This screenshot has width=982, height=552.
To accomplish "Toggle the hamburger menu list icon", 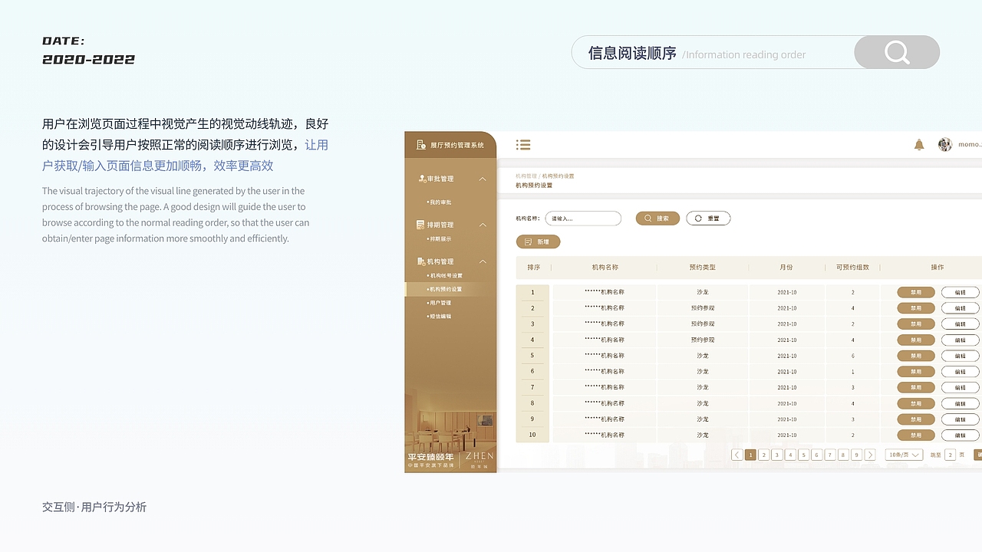I will click(523, 145).
